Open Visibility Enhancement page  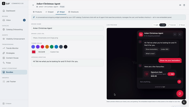14,39
